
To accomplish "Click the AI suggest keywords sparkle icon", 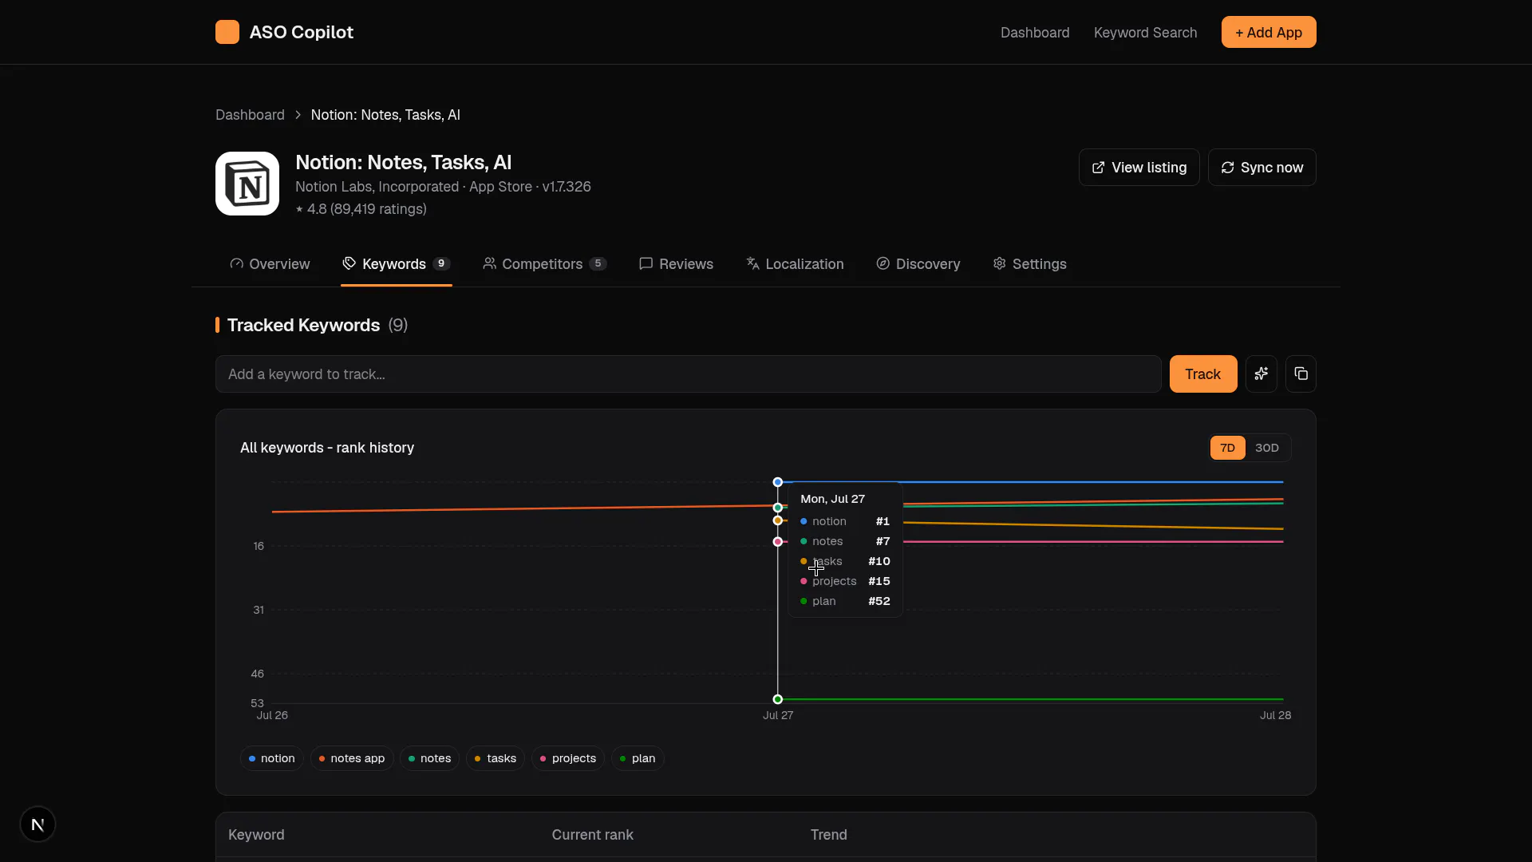I will (1262, 374).
